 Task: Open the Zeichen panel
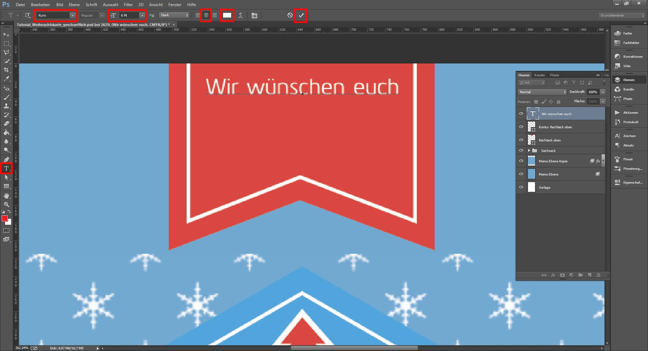point(628,136)
